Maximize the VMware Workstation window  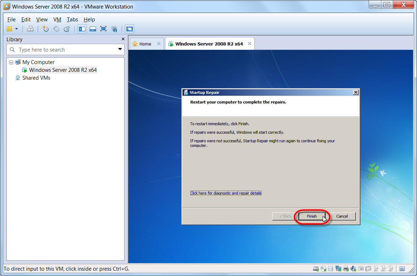coord(387,5)
